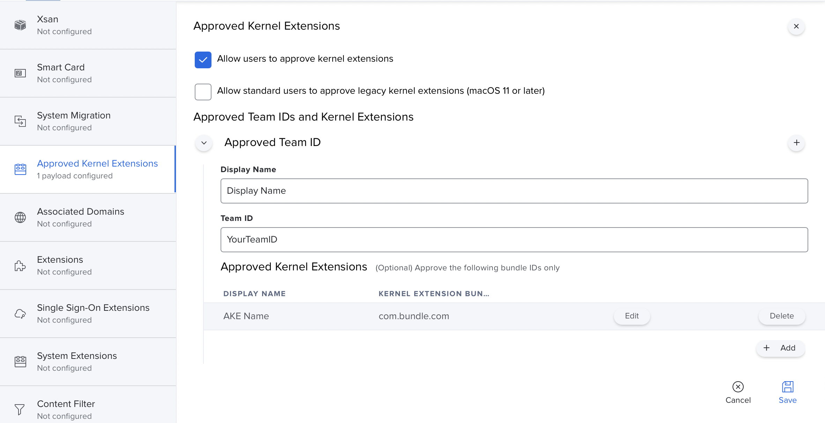
Task: Enable standard users legacy kernel extensions checkbox
Action: pos(203,92)
